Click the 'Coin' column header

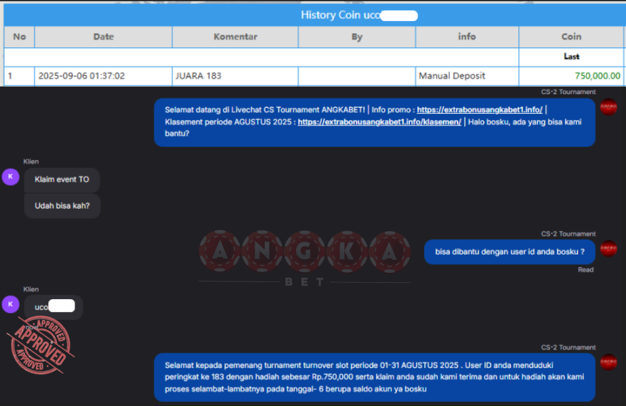(x=571, y=37)
